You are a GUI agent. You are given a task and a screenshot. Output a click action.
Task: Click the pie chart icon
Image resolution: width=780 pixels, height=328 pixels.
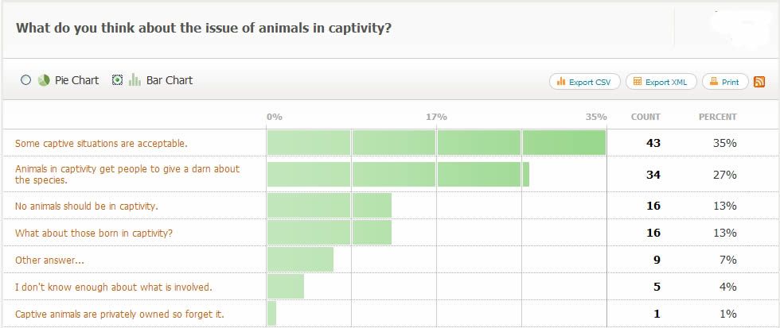43,80
